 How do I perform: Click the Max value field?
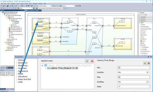(x=134, y=77)
